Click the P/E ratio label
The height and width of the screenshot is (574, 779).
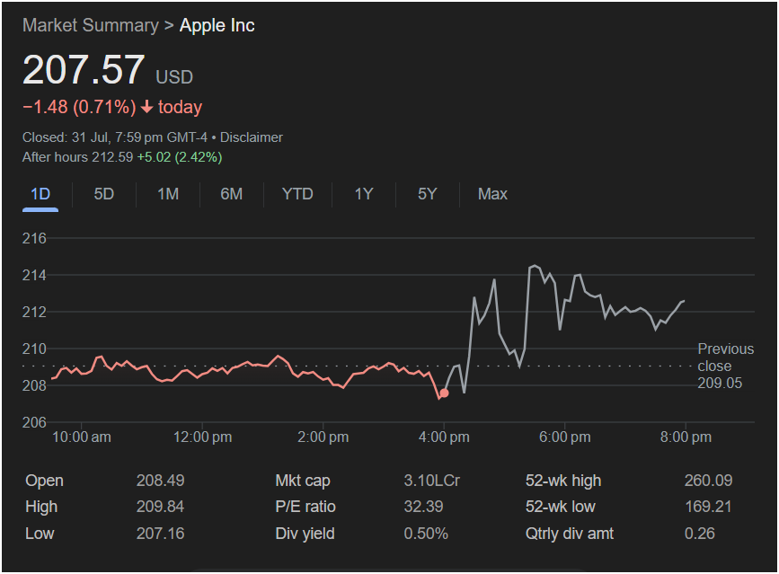coord(305,507)
